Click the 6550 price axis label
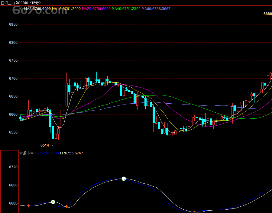Screen dimensions: 272x213 [13, 132]
